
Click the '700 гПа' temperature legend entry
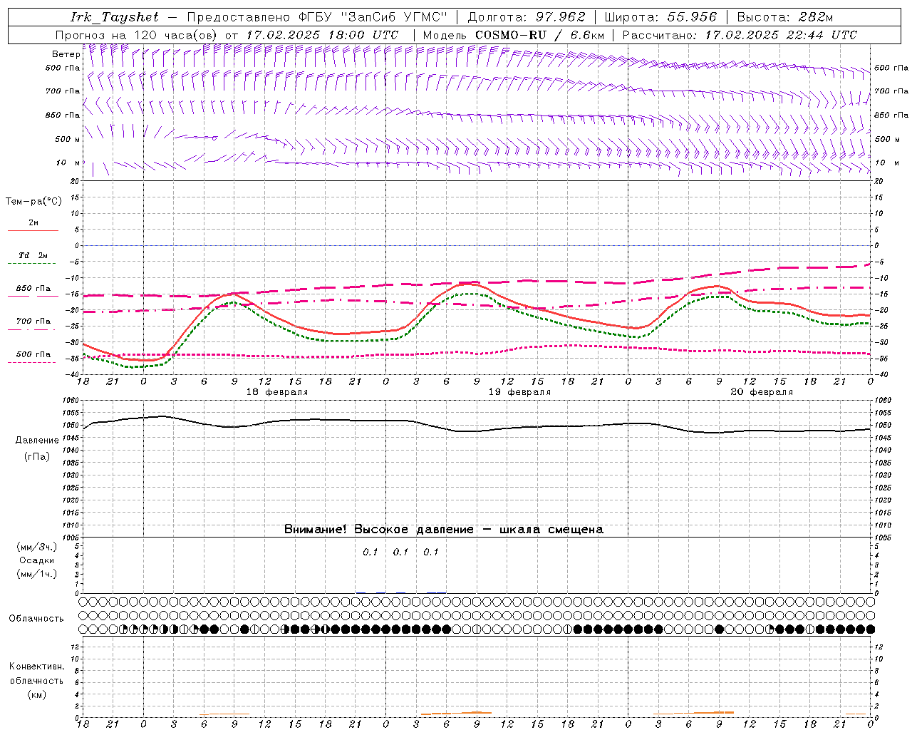tap(33, 322)
